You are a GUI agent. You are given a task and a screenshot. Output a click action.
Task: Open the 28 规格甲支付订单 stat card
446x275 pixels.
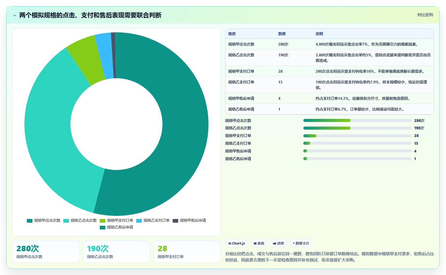click(187, 252)
